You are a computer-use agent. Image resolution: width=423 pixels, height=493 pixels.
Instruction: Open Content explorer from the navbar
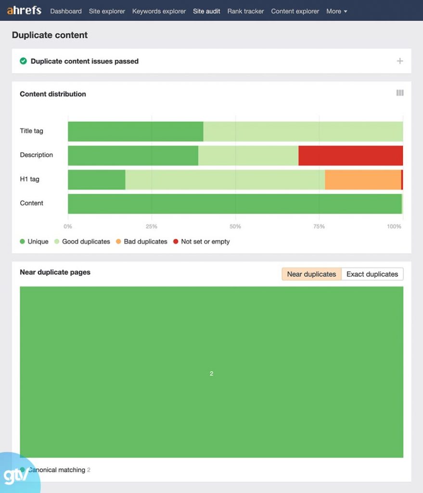click(295, 11)
